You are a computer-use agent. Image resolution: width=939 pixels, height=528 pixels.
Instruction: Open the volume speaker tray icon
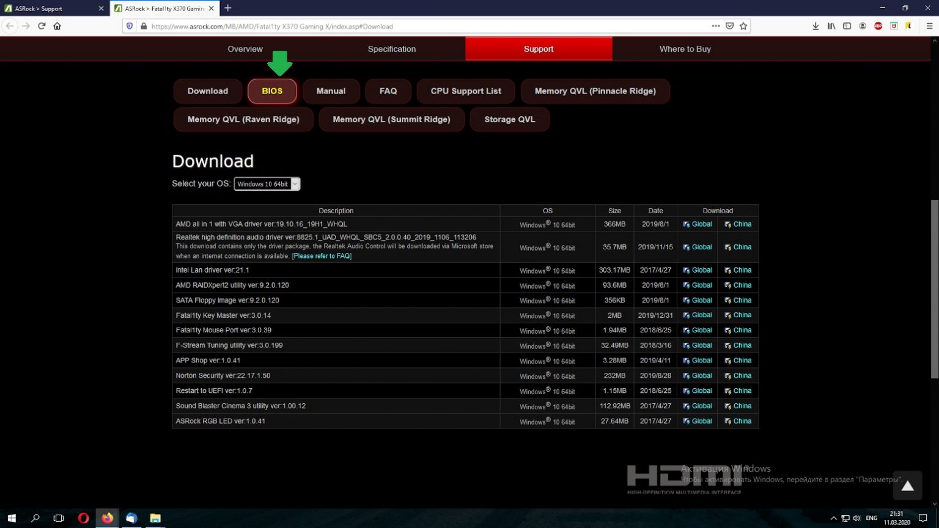pos(856,518)
